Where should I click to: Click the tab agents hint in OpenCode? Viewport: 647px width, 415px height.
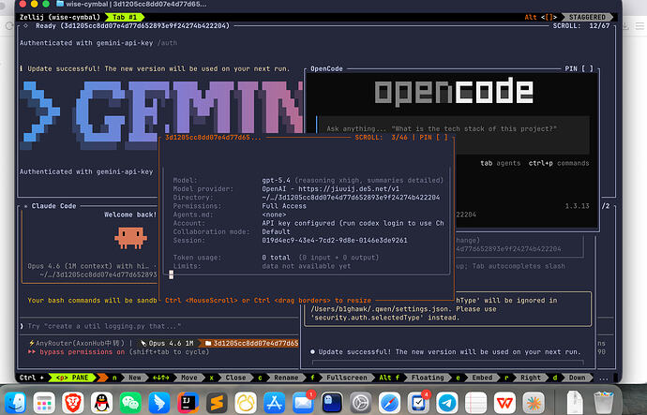point(500,163)
